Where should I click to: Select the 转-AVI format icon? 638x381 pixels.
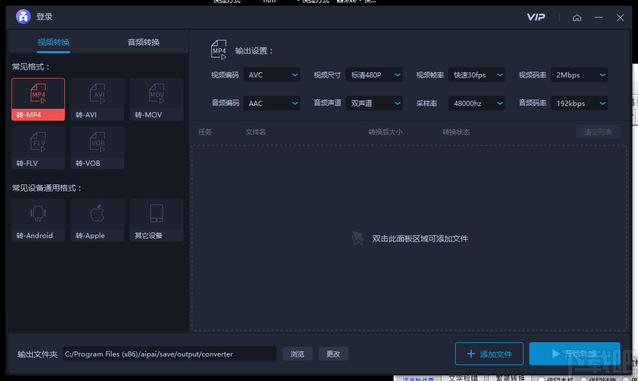click(x=97, y=99)
